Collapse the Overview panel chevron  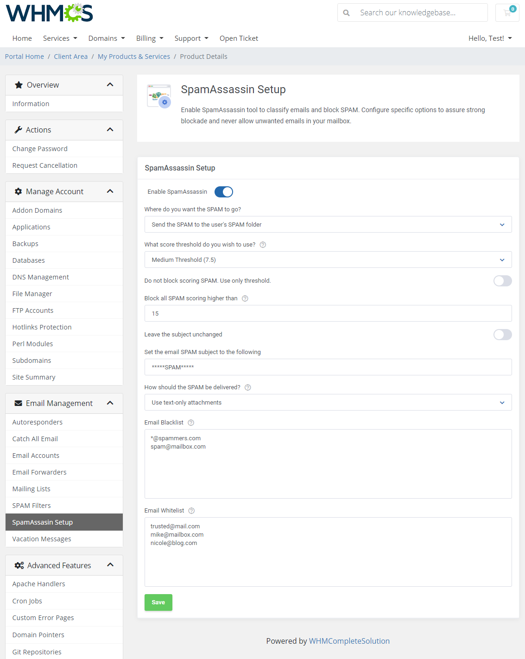coord(110,85)
